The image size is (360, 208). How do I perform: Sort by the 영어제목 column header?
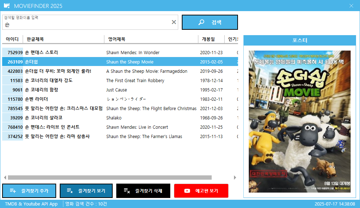151,39
